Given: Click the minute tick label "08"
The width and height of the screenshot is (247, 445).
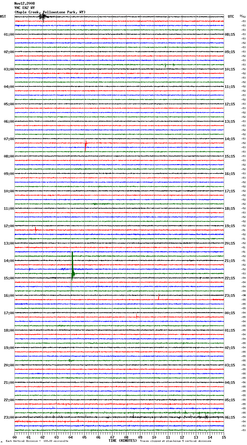Looking at the screenshot, I should 126,437.
